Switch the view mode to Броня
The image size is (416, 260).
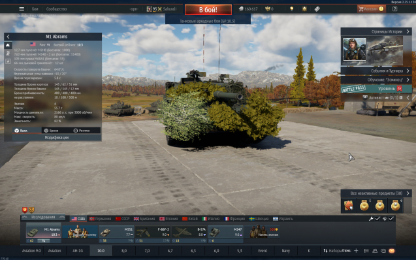point(51,131)
